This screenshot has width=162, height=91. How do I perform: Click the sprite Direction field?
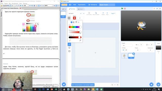(150, 50)
